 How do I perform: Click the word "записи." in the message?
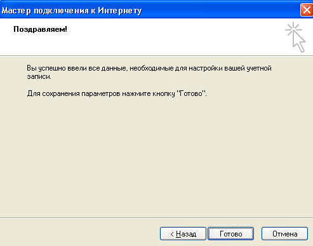coord(39,76)
